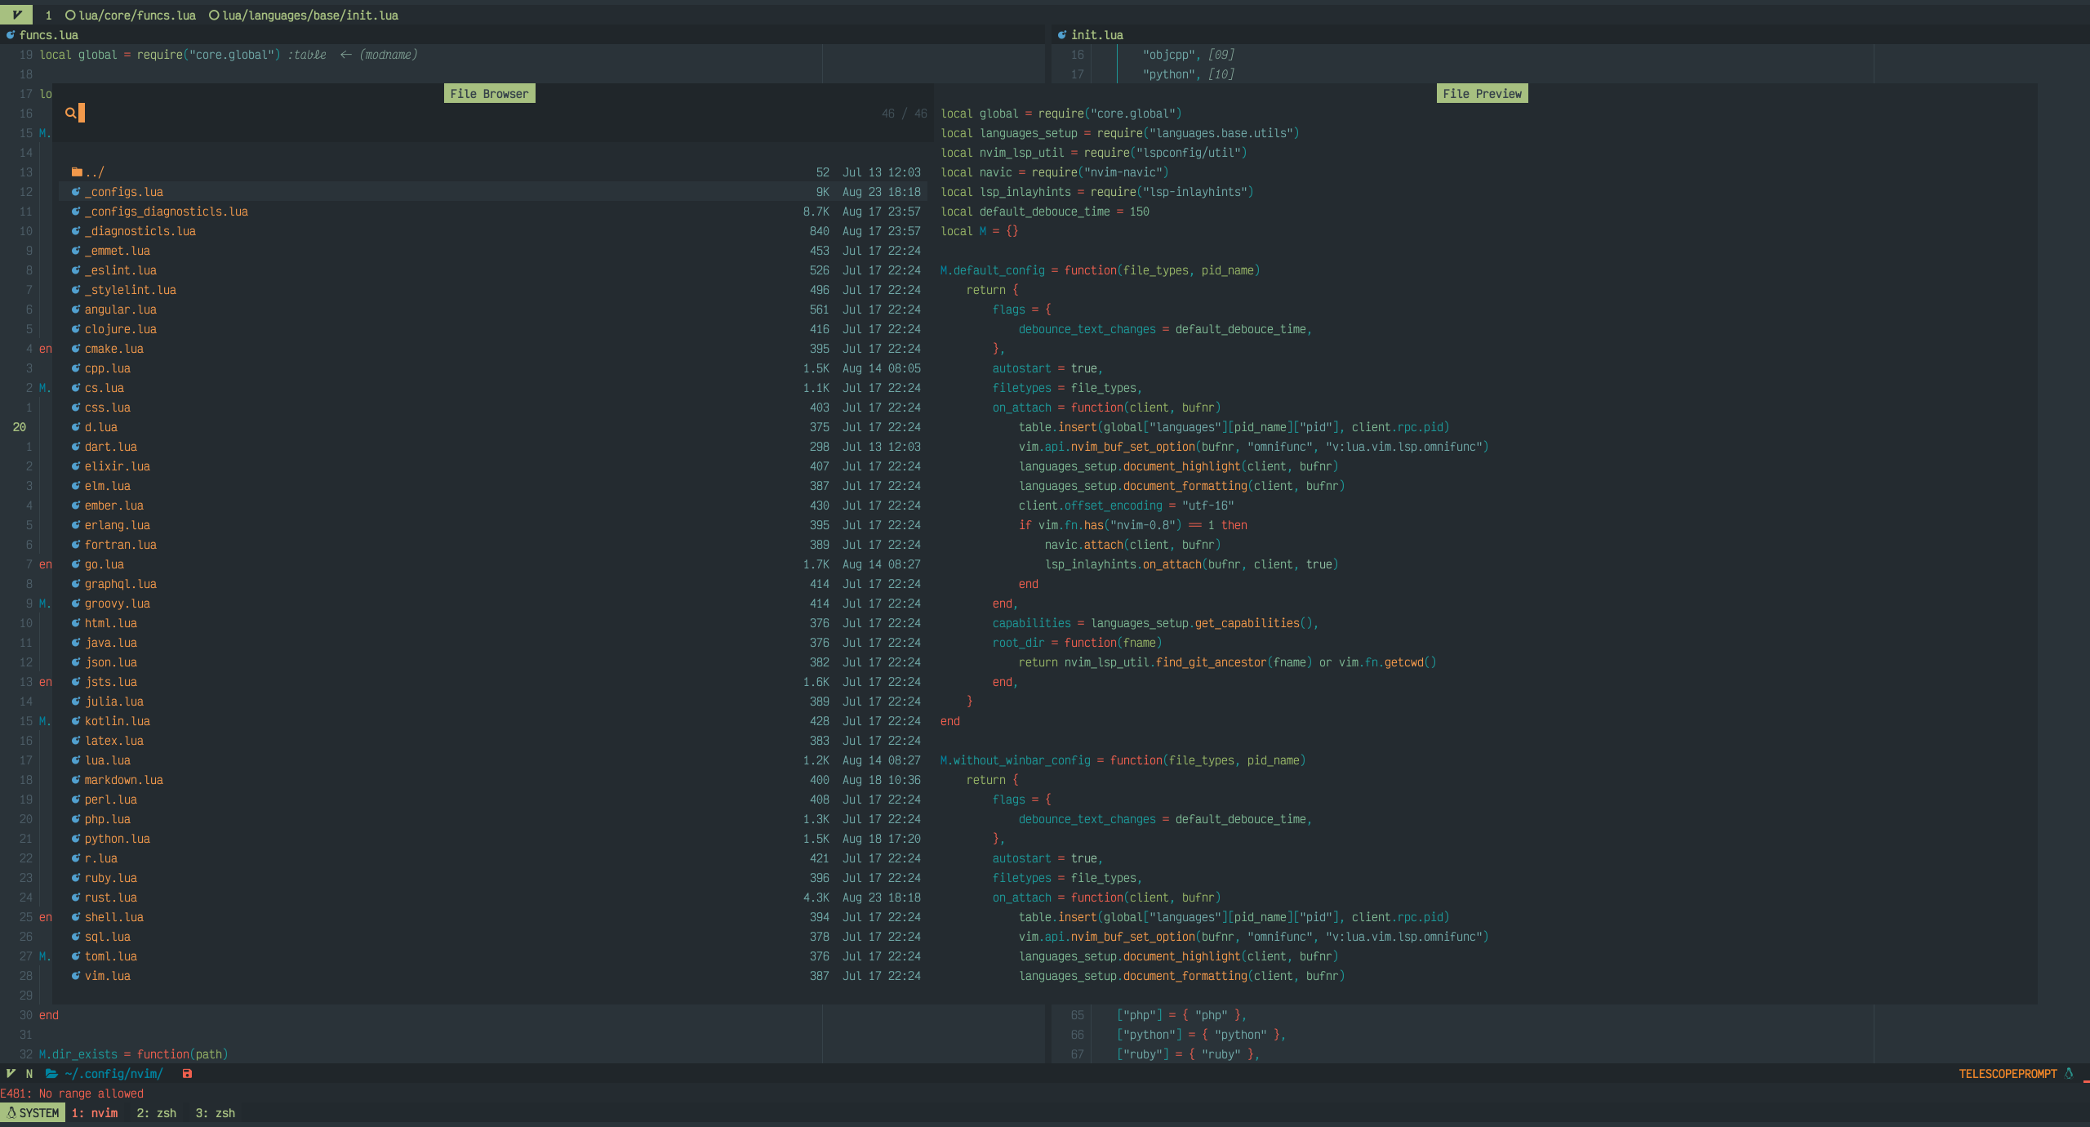Viewport: 2090px width, 1127px height.
Task: Select the search icon in file browser
Action: [69, 113]
